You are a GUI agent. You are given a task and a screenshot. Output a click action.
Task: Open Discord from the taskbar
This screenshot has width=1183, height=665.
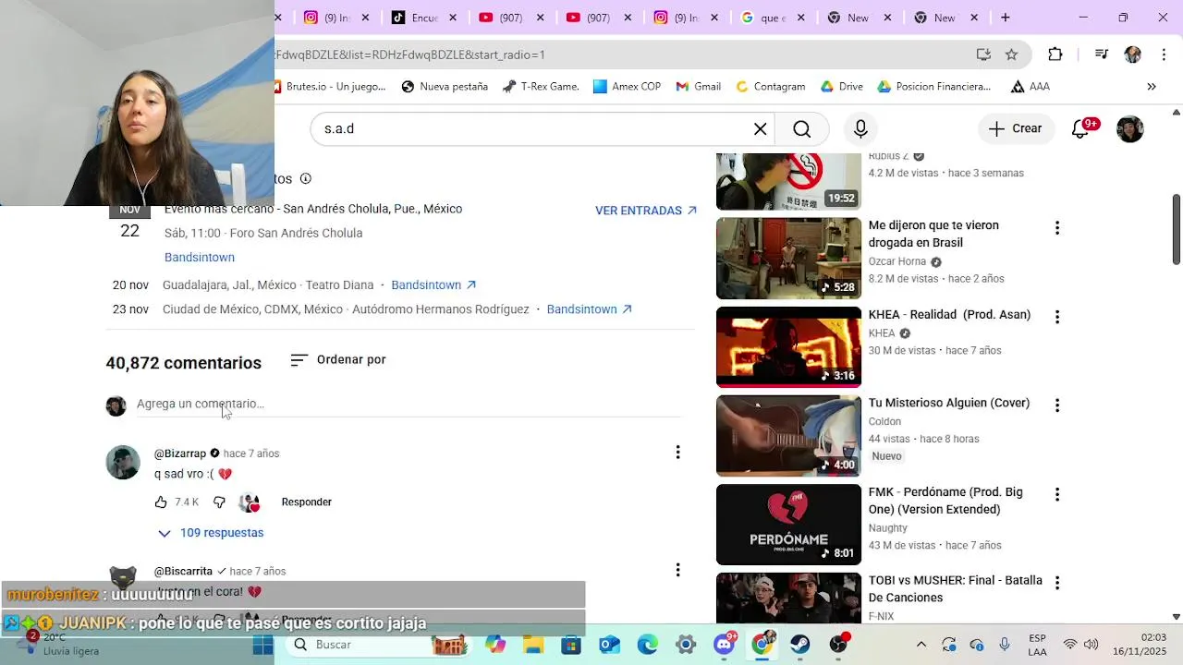point(725,645)
